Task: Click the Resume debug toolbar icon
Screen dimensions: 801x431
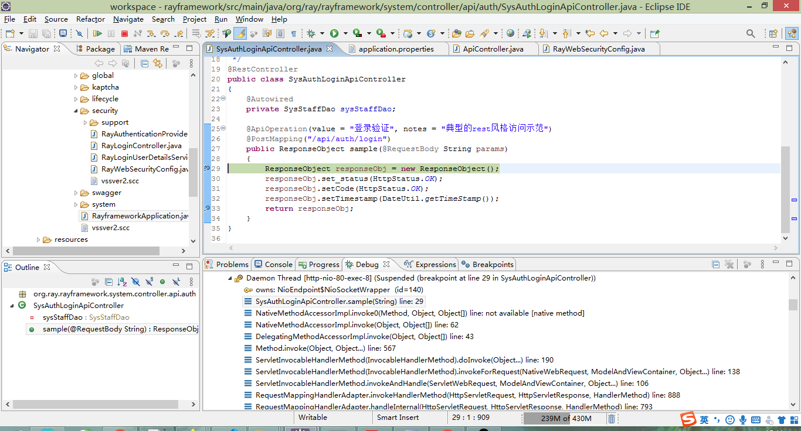Action: [97, 33]
